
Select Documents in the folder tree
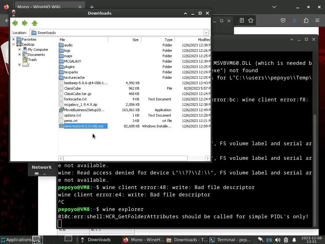(x=36, y=55)
